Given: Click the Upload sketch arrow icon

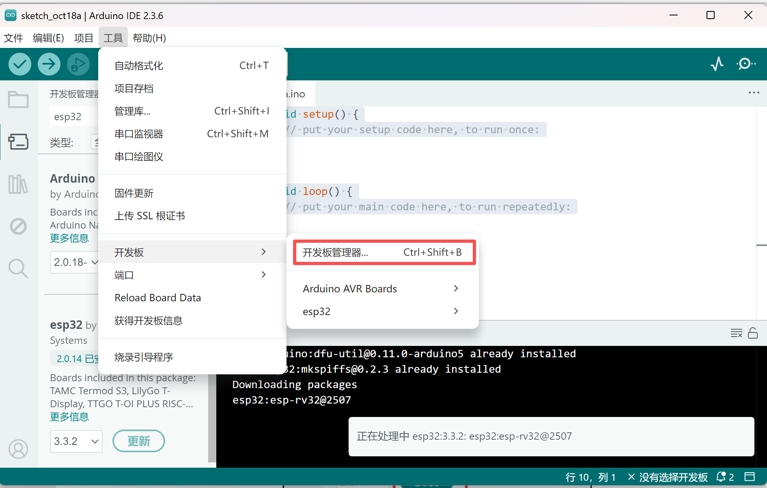Looking at the screenshot, I should click(49, 64).
